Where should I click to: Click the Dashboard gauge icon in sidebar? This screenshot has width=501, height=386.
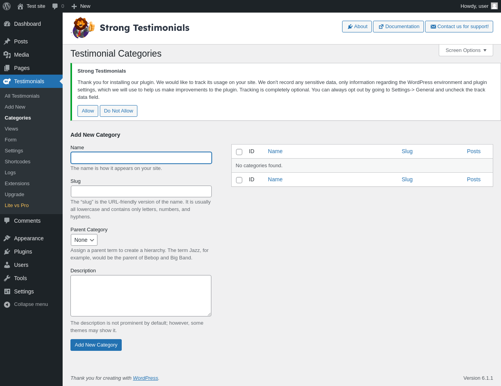[7, 24]
